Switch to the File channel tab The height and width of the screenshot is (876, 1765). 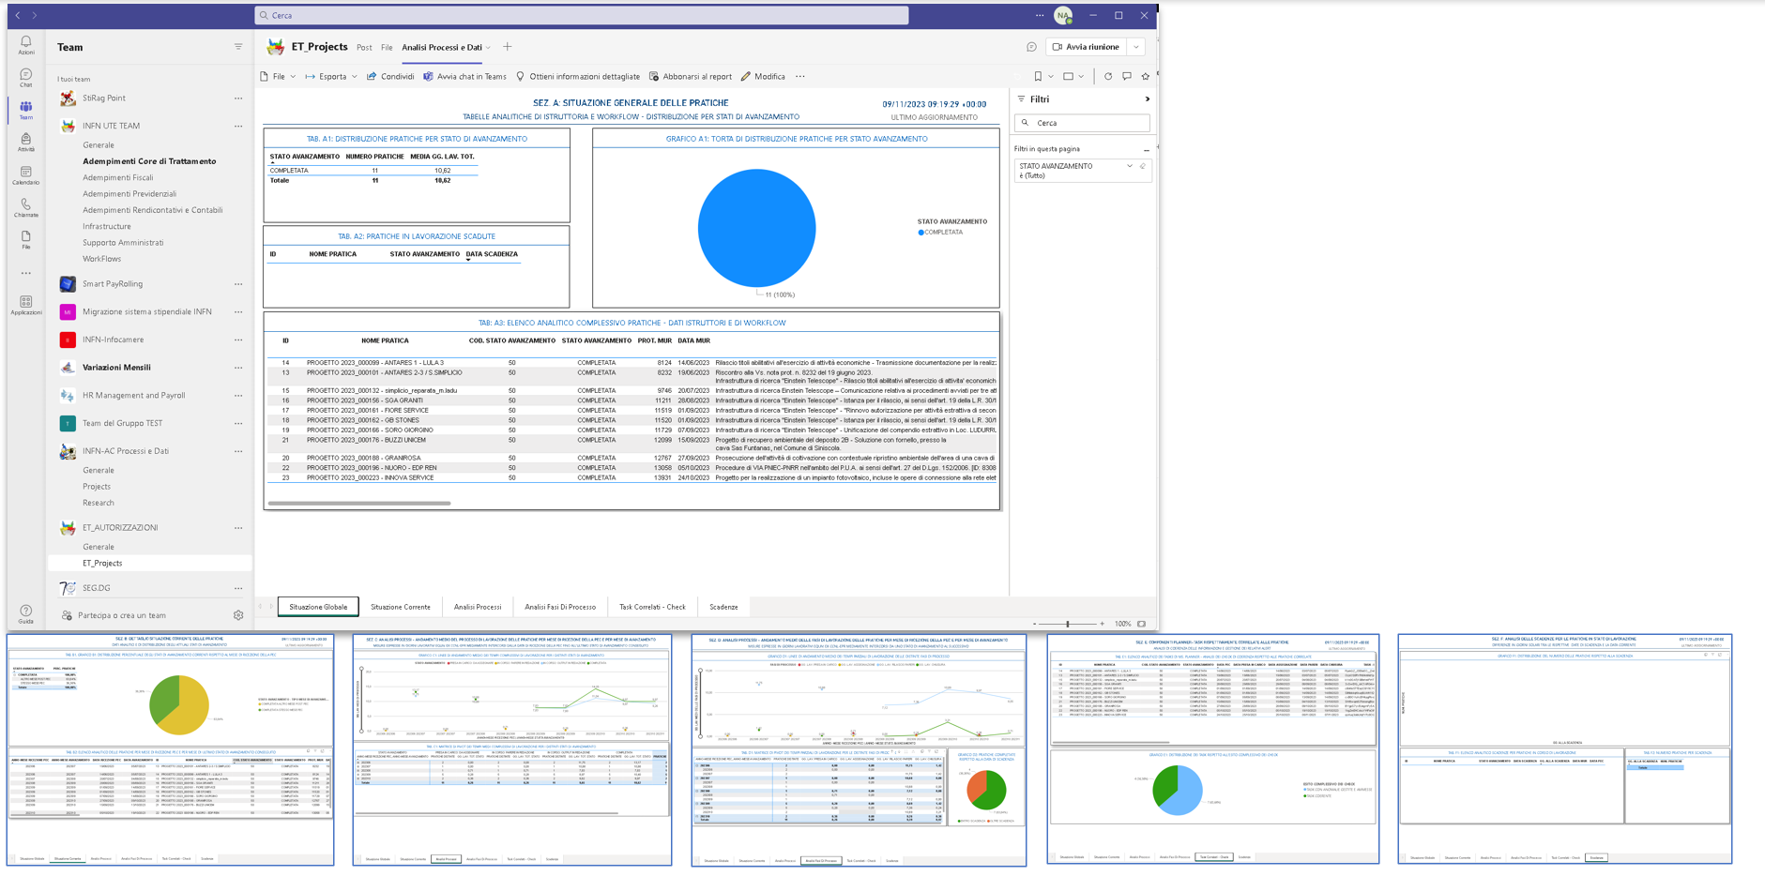pos(387,48)
